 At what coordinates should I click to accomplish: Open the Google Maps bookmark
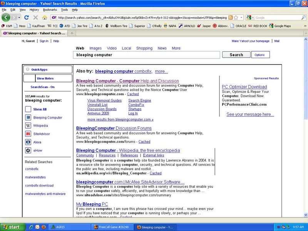click(x=280, y=26)
